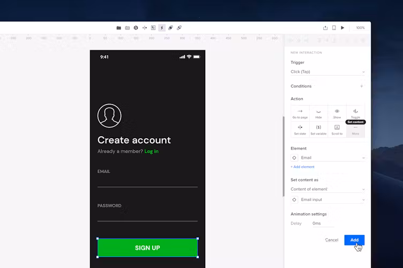The image size is (403, 268).
Task: Open the states icon in the top toolbar
Action: (x=145, y=28)
